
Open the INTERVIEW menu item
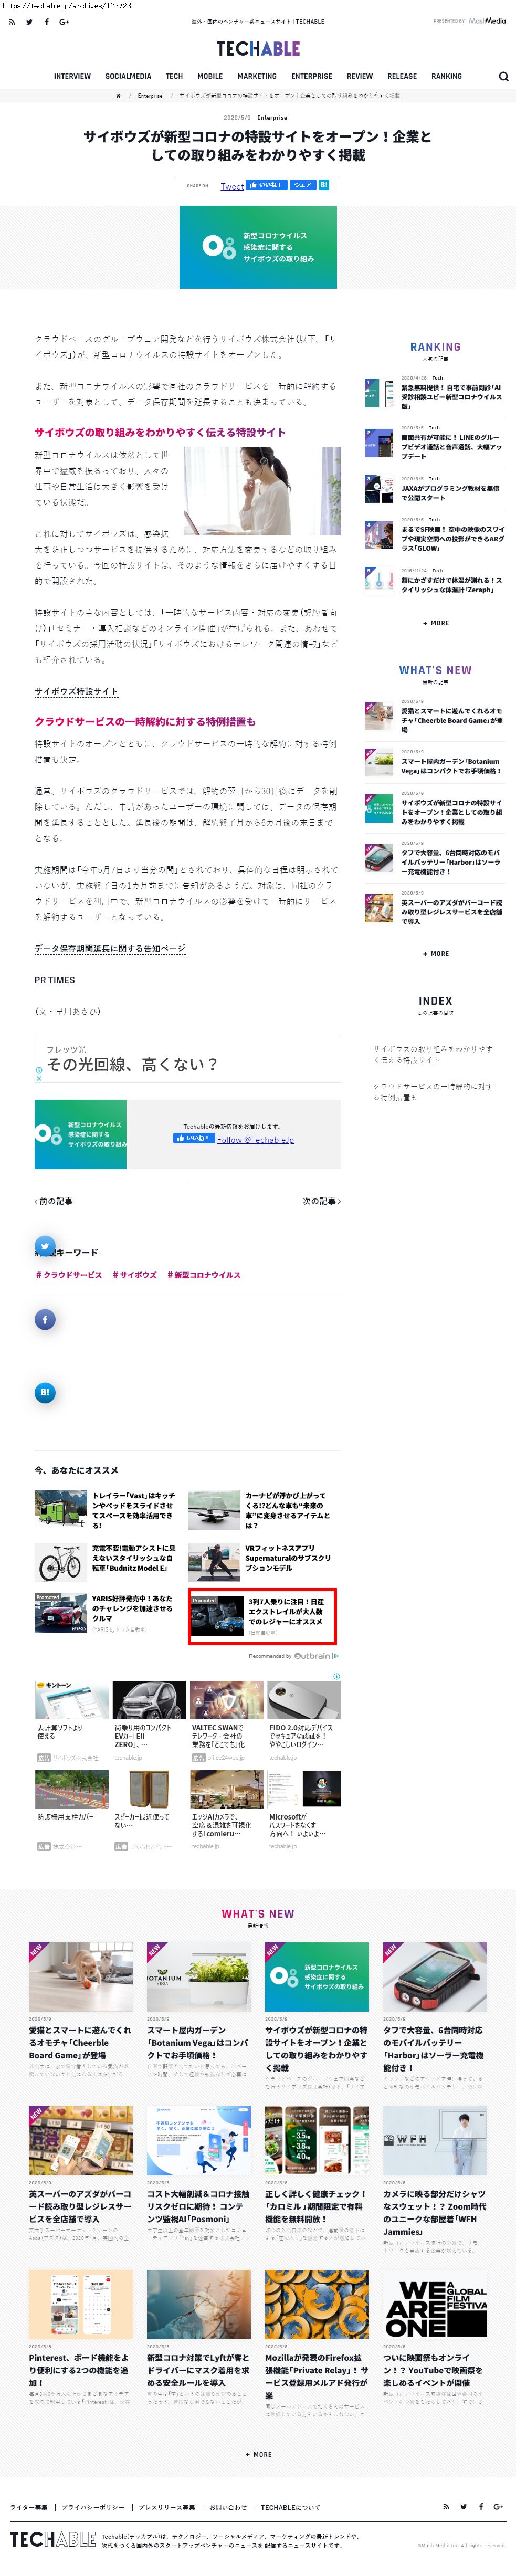[72, 76]
